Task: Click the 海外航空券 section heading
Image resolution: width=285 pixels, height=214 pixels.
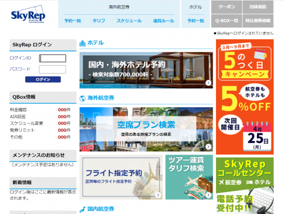Action: coord(101,98)
